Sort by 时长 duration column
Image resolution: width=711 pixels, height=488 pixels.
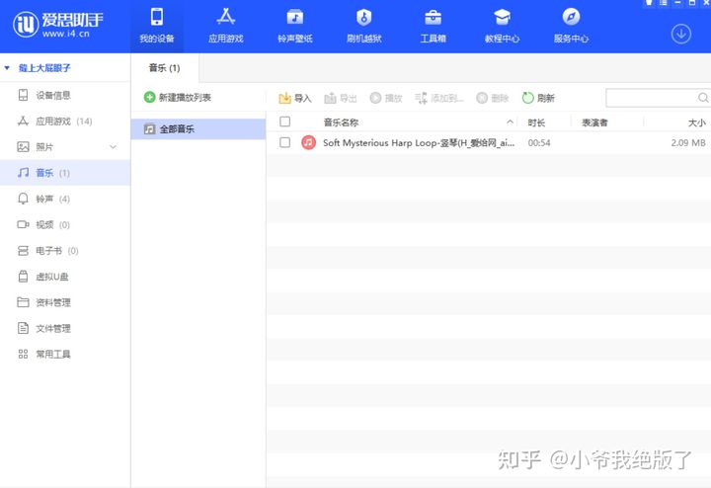[536, 122]
